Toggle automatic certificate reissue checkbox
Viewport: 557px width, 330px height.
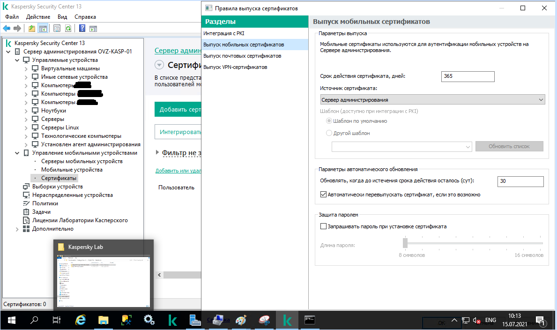(323, 195)
